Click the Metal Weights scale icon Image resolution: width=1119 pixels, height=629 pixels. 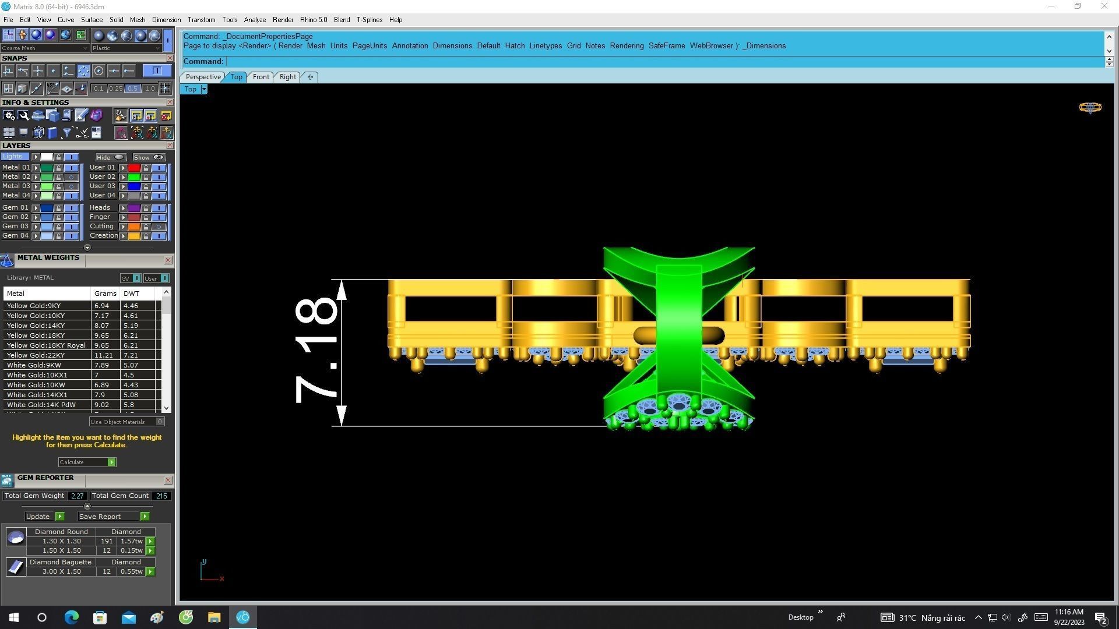[x=7, y=260]
